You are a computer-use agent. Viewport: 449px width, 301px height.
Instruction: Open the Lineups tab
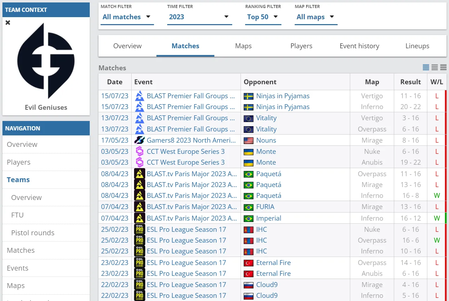[417, 46]
